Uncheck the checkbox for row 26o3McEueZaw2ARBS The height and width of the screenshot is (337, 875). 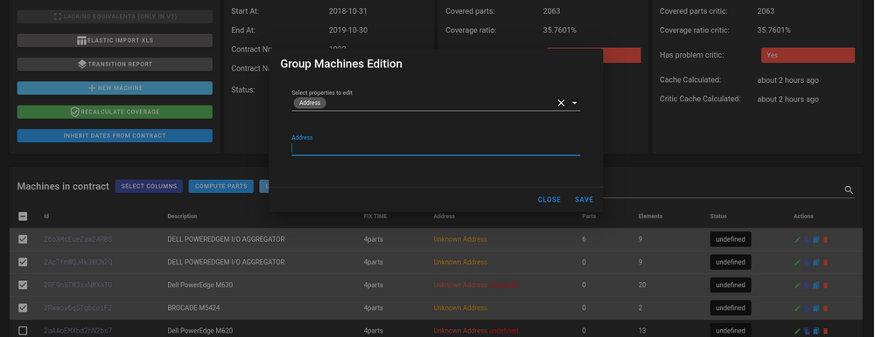click(x=23, y=239)
